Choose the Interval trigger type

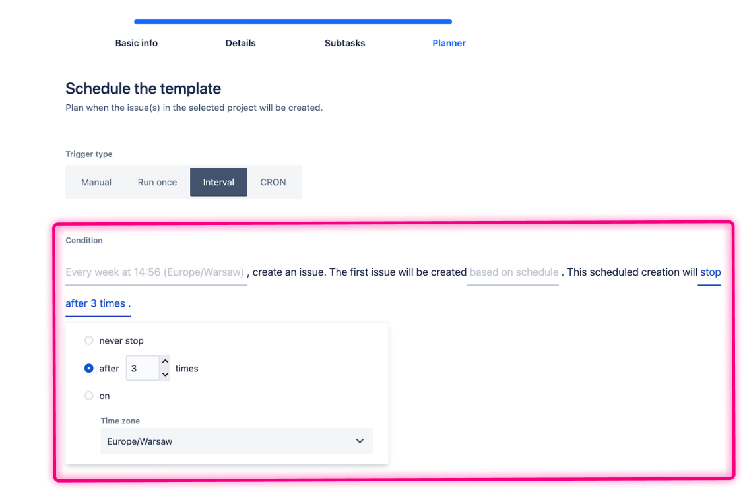coord(218,182)
